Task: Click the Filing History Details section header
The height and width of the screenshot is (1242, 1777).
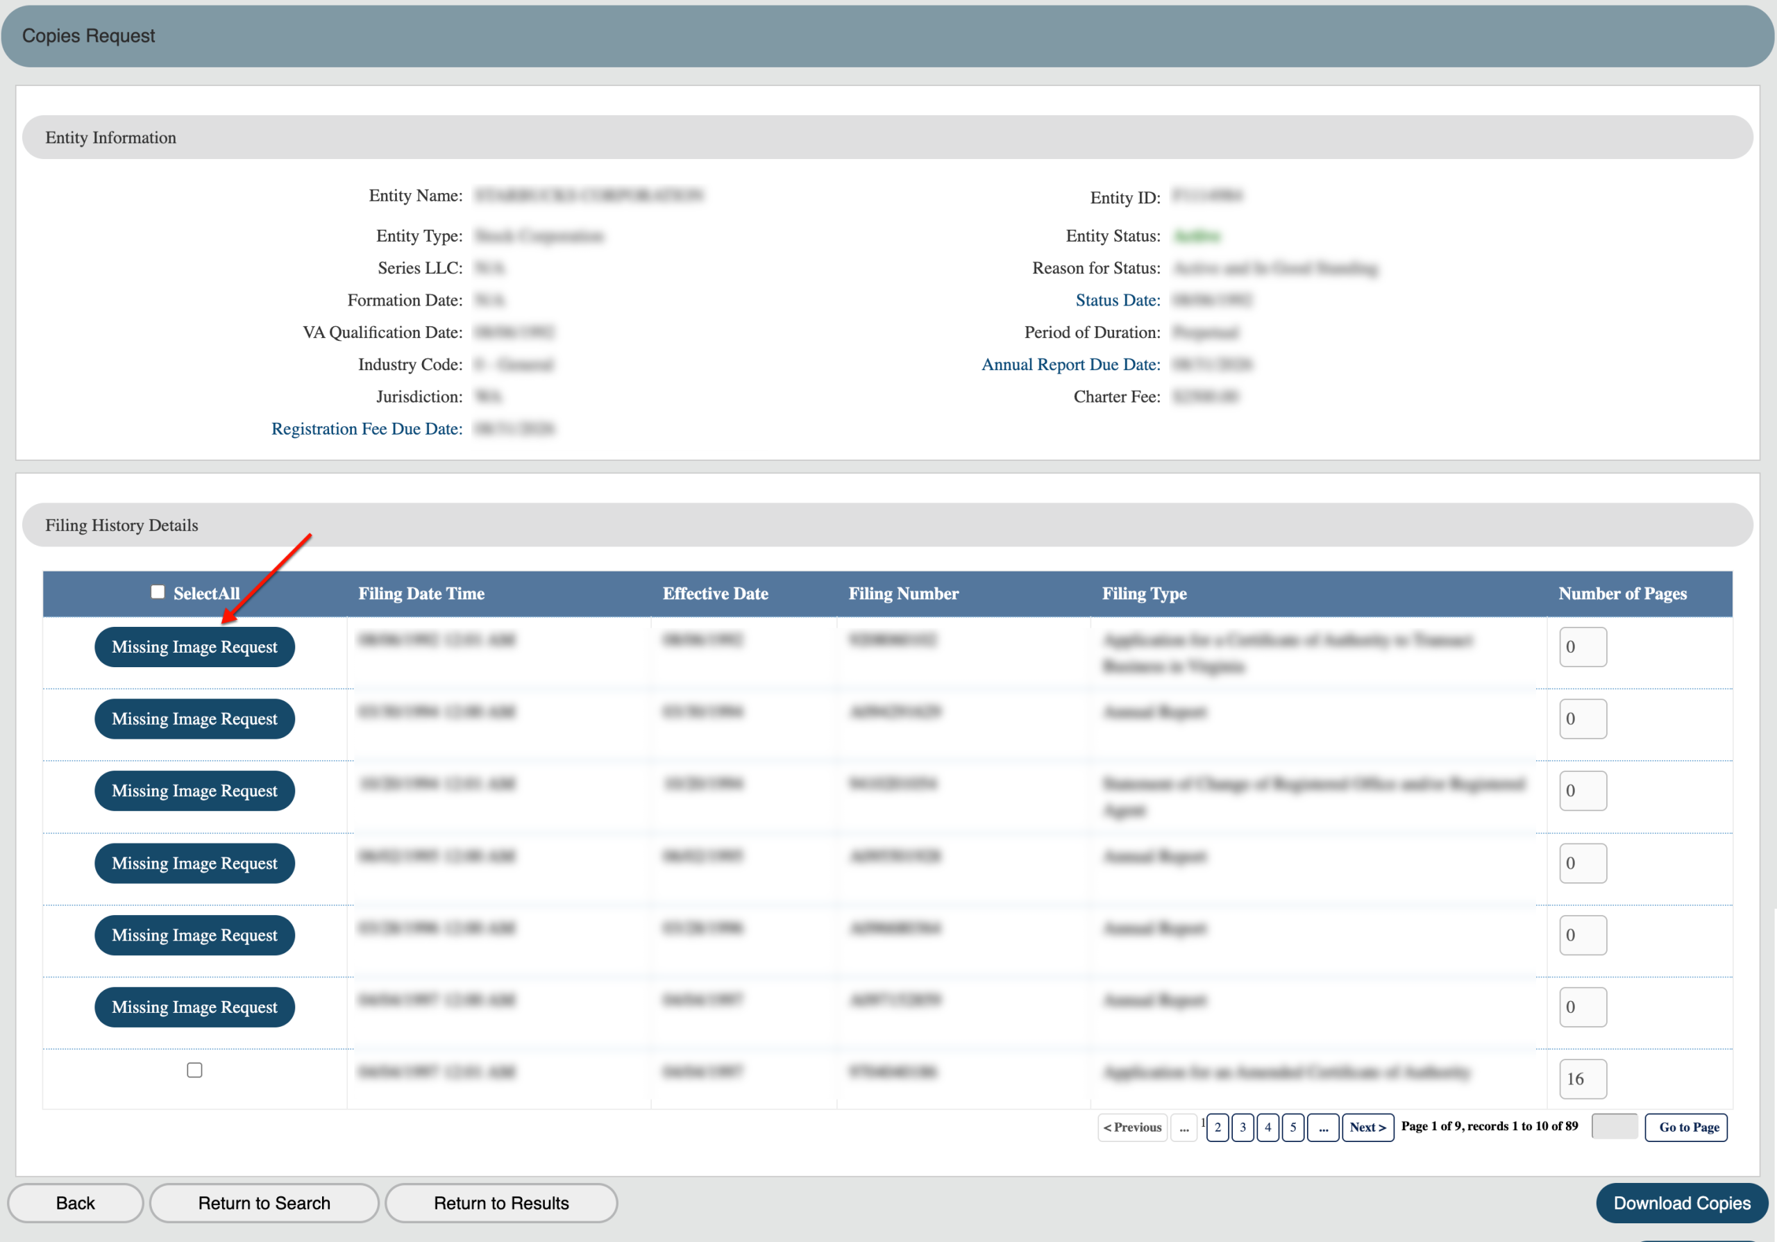Action: [888, 525]
